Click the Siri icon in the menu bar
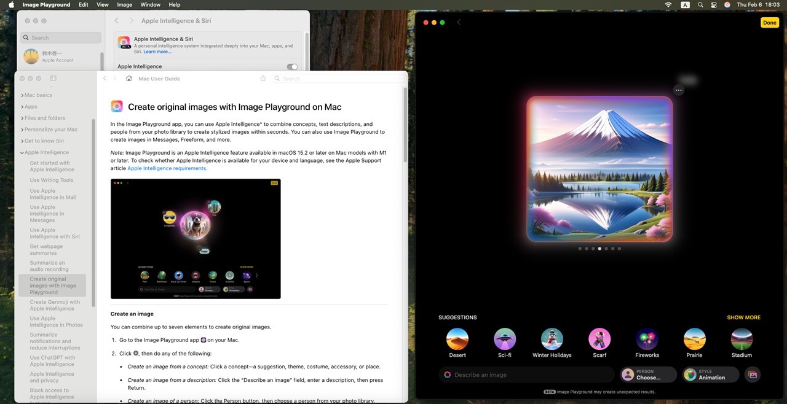787x404 pixels. click(727, 4)
